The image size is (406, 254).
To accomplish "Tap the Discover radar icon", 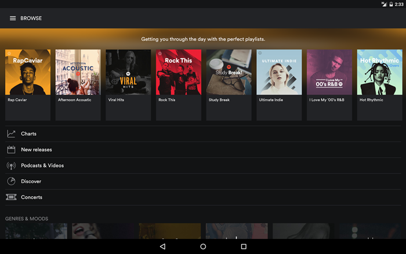I will (11, 182).
